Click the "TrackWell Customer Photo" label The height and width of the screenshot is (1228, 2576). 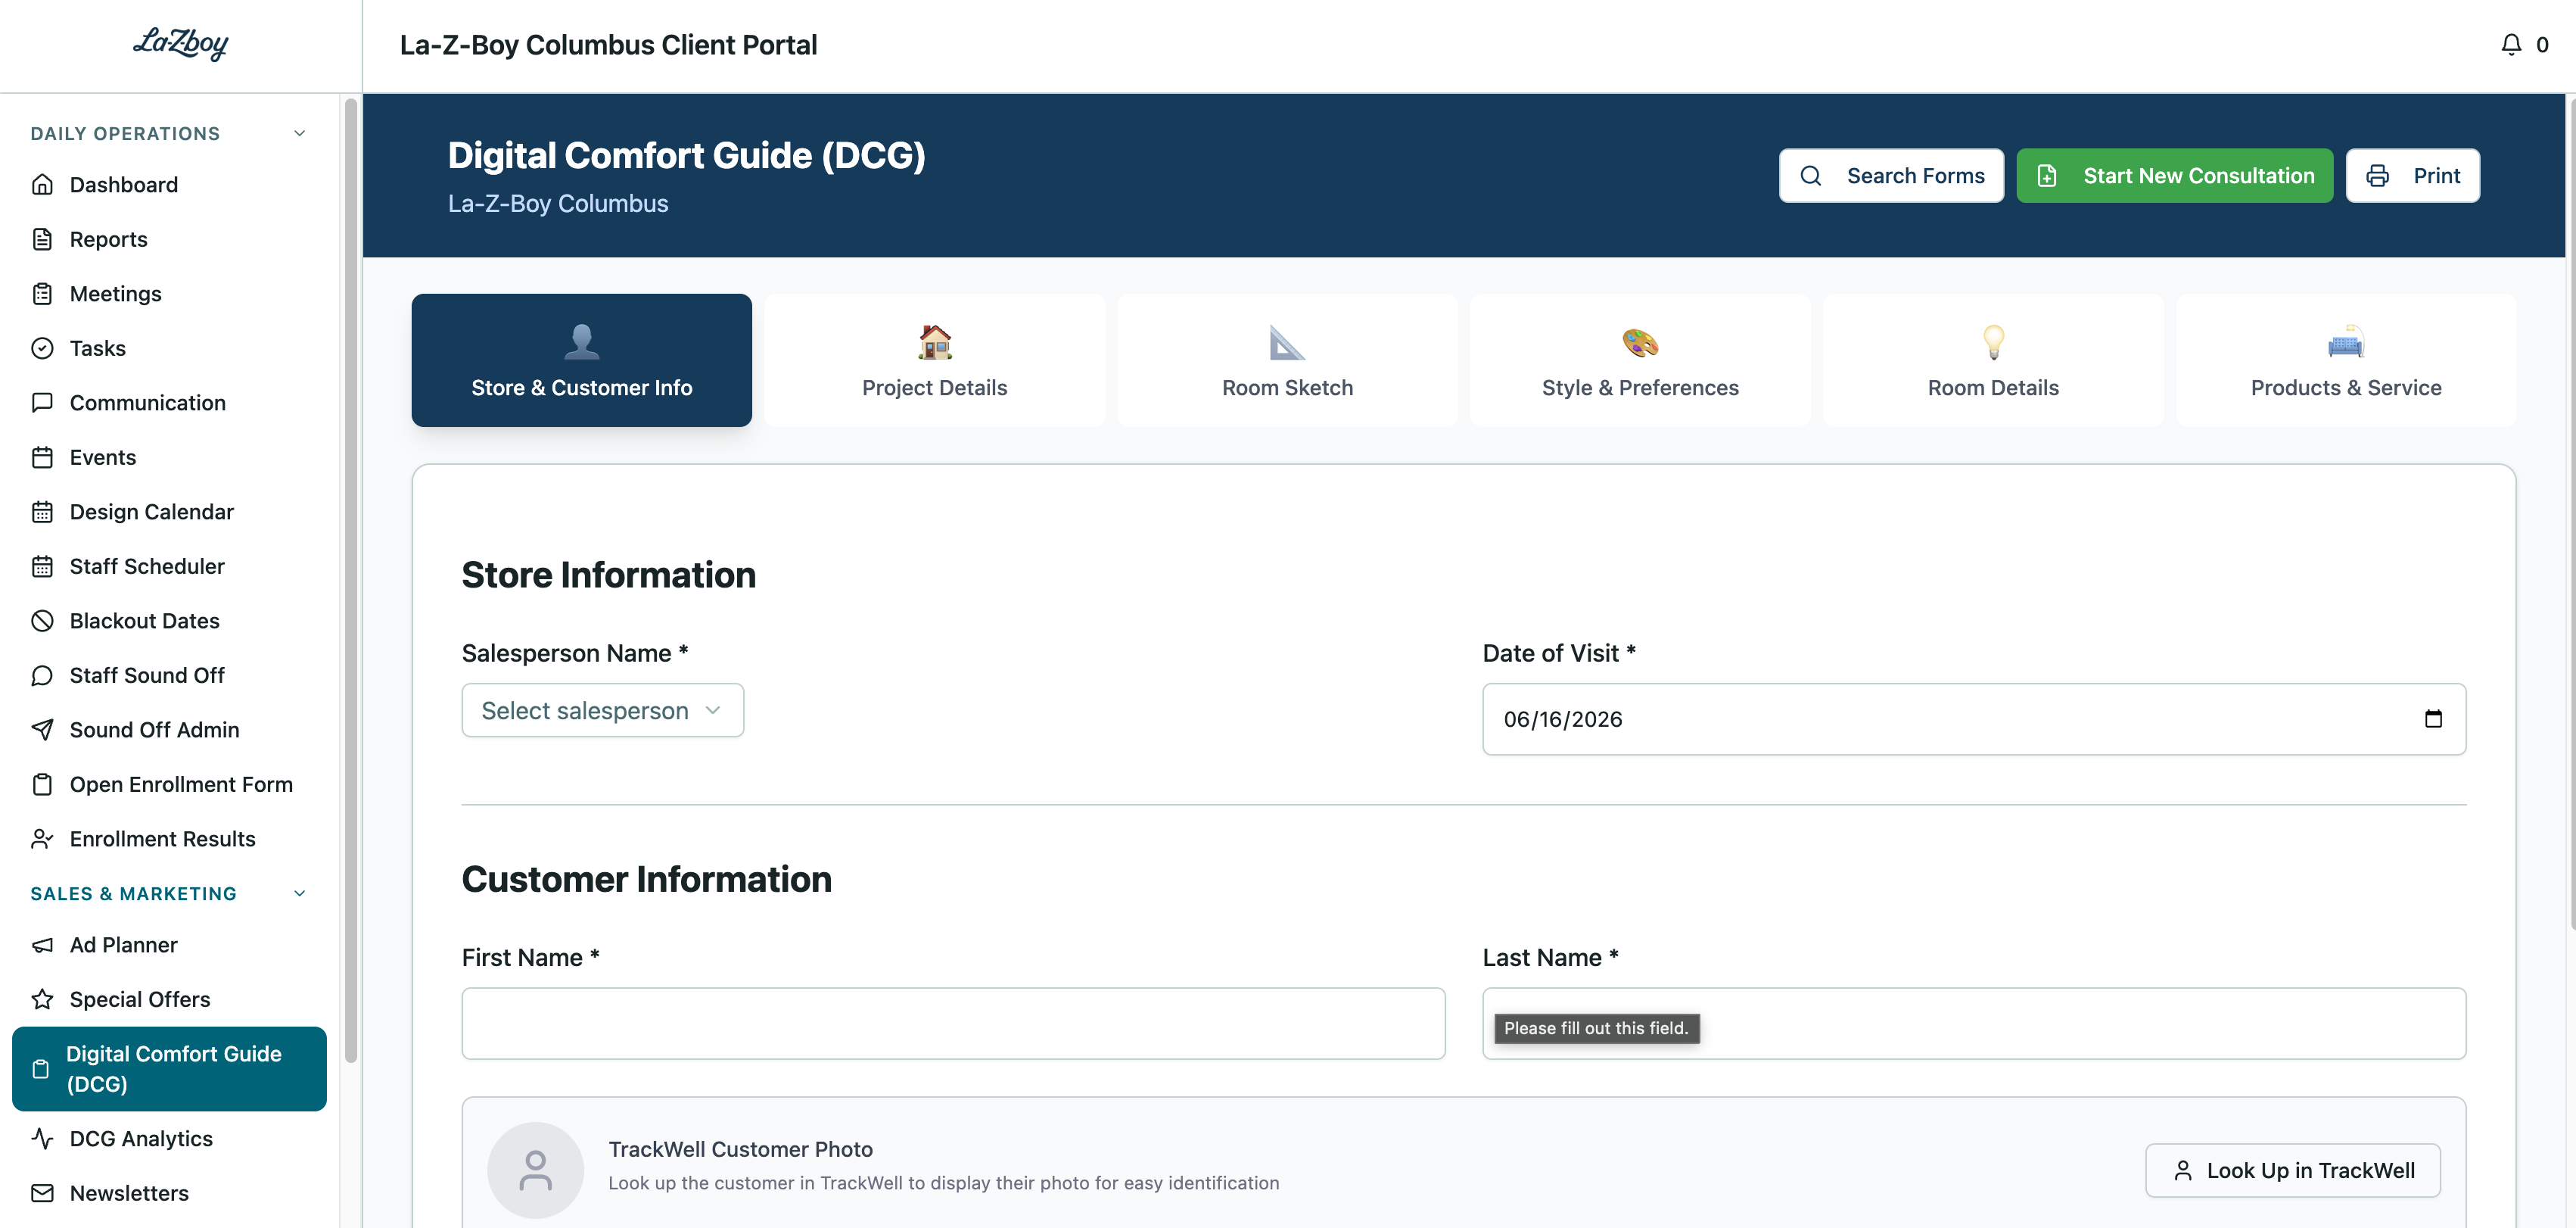(x=740, y=1149)
